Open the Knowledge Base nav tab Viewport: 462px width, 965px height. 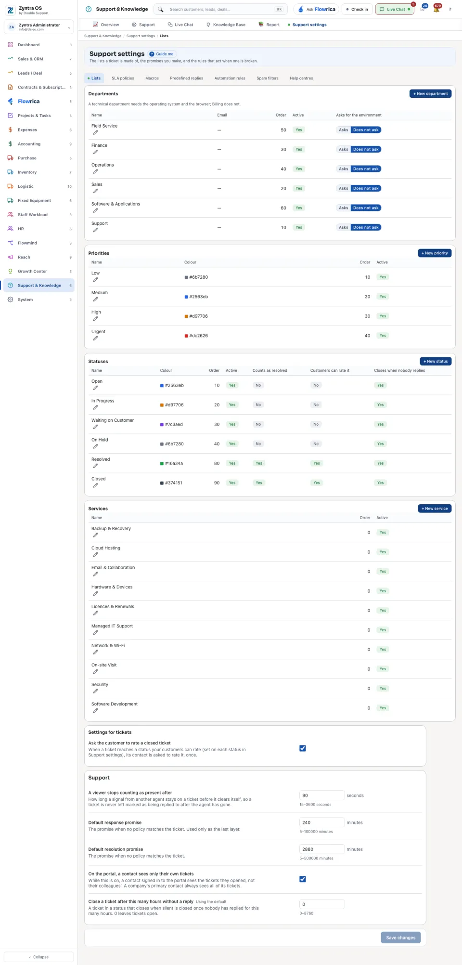pyautogui.click(x=226, y=25)
